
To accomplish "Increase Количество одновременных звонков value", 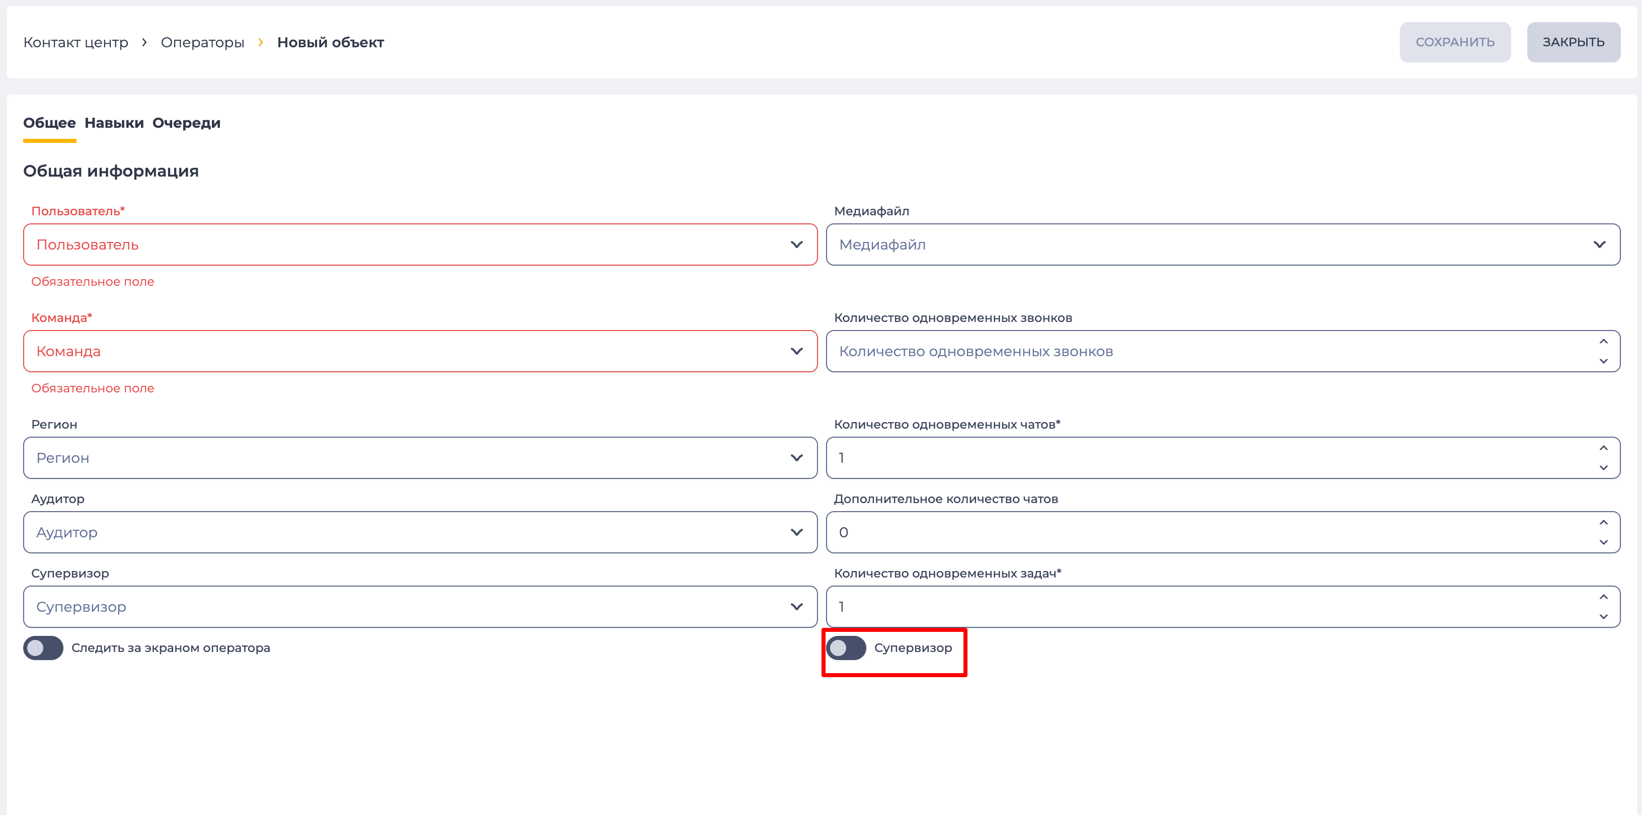I will [x=1603, y=342].
